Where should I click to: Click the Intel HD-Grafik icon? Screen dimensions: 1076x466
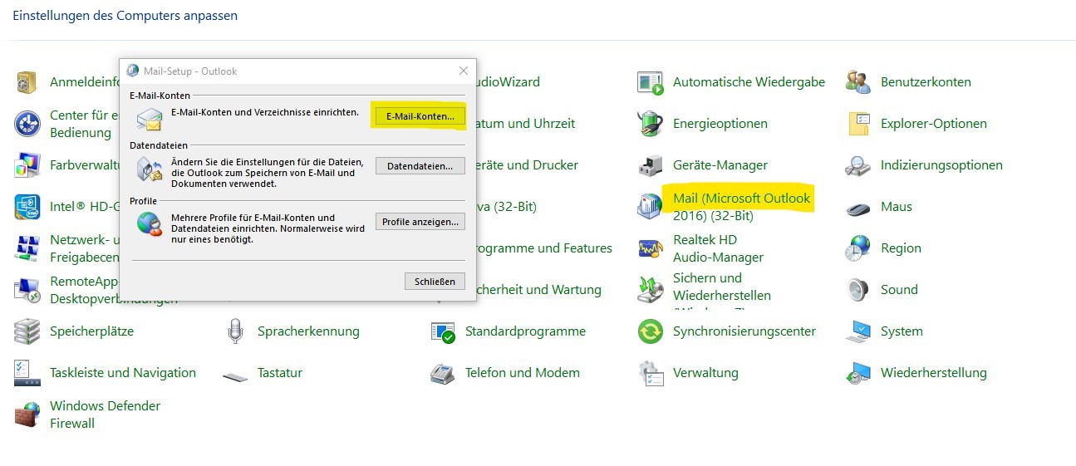tap(27, 207)
